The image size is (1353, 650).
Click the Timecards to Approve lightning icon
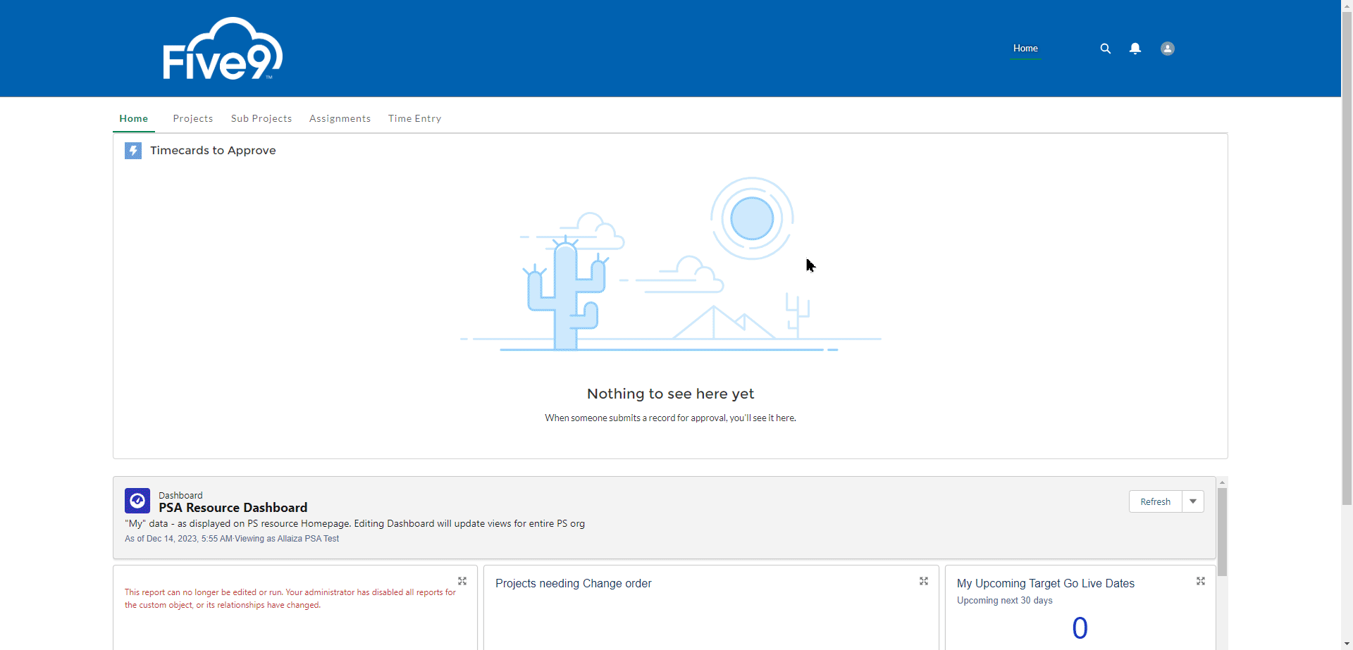[x=133, y=151]
